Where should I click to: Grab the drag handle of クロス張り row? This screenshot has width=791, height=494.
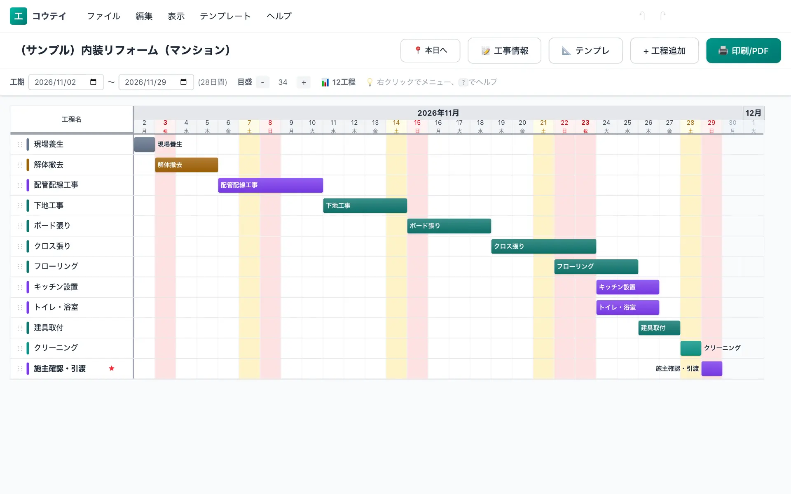tap(20, 246)
